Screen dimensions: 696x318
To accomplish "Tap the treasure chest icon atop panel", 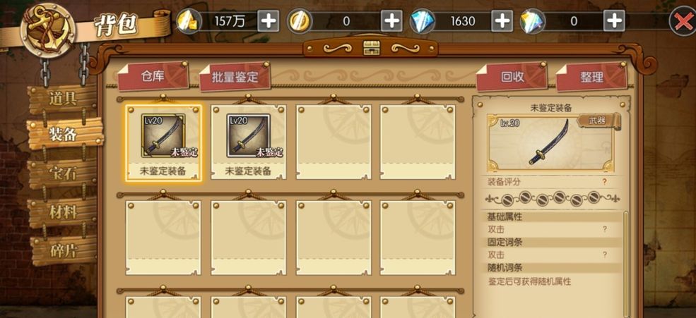I will [370, 47].
